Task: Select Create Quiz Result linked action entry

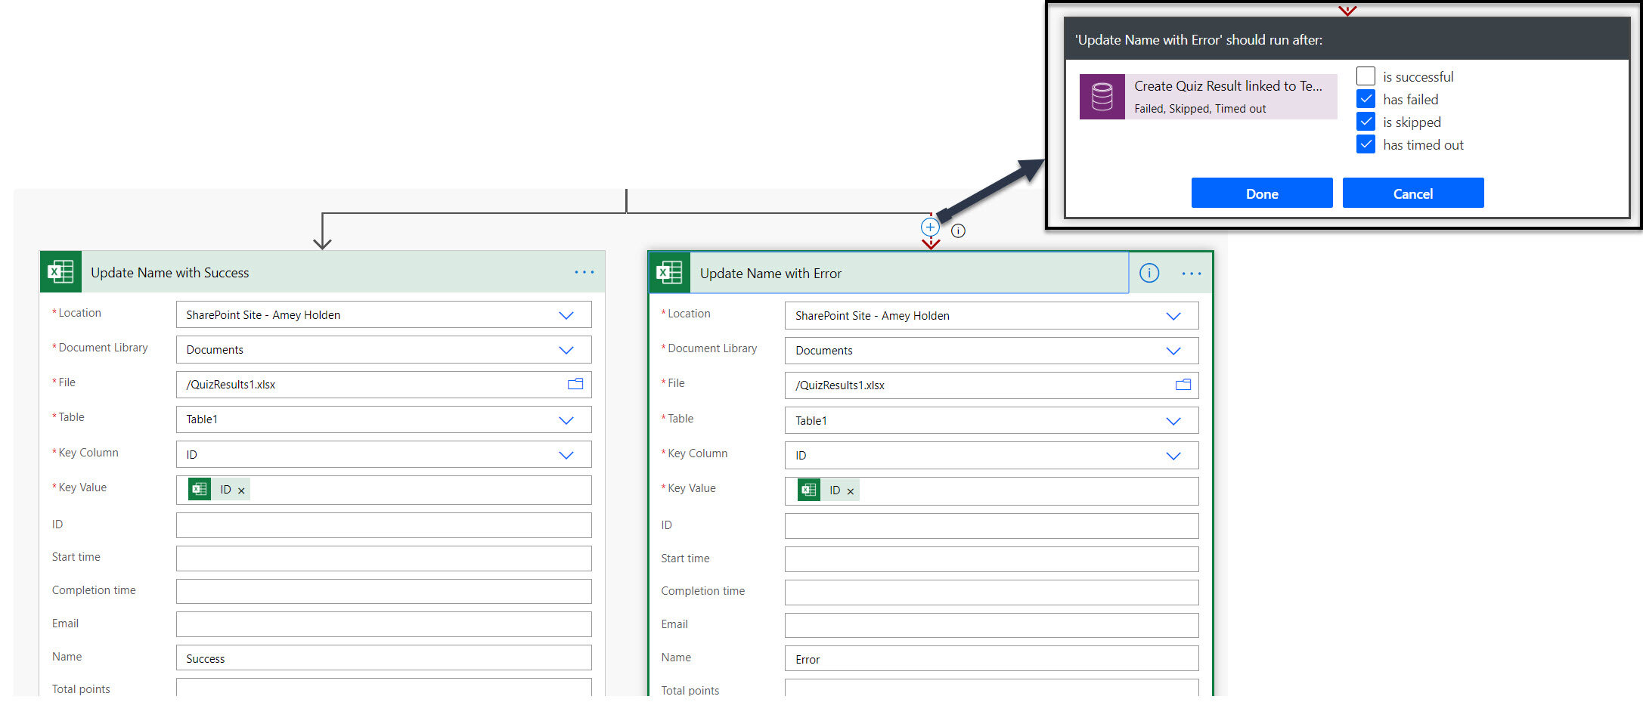Action: [x=1208, y=96]
